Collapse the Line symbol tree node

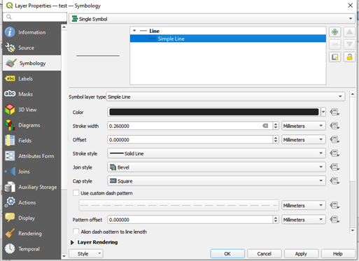[x=134, y=31]
